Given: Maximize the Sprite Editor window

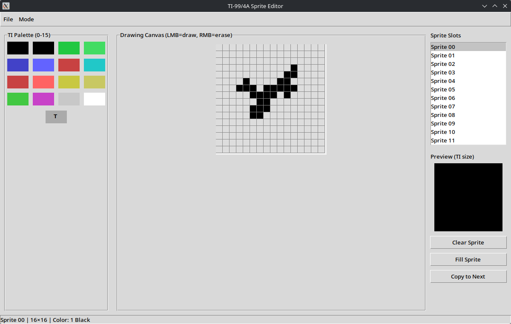Looking at the screenshot, I should point(495,6).
